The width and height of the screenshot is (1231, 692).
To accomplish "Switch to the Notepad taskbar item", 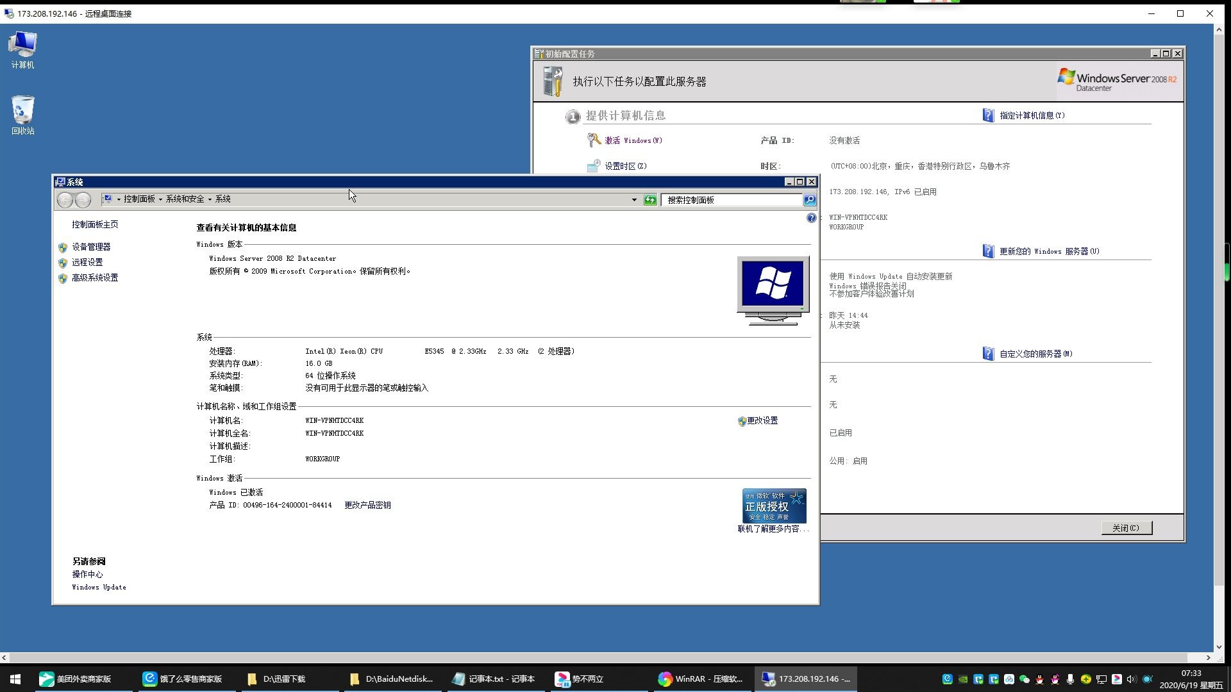I will click(494, 679).
